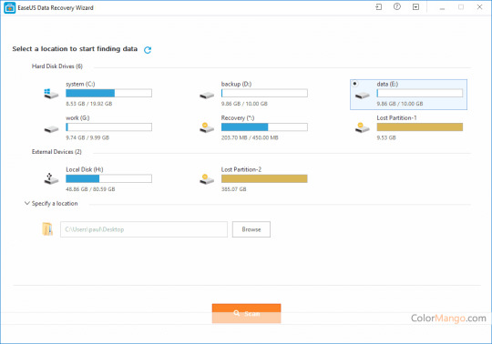Click the system (C:) usage bar
This screenshot has width=492, height=344.
[x=109, y=93]
